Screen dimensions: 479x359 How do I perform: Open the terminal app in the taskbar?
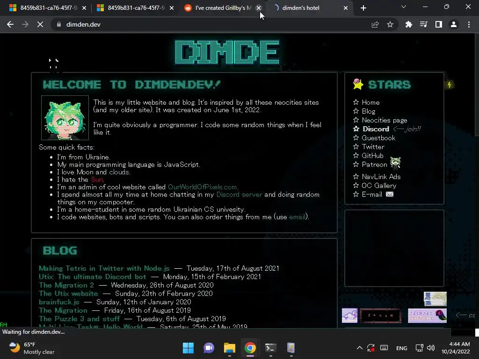coord(270,348)
